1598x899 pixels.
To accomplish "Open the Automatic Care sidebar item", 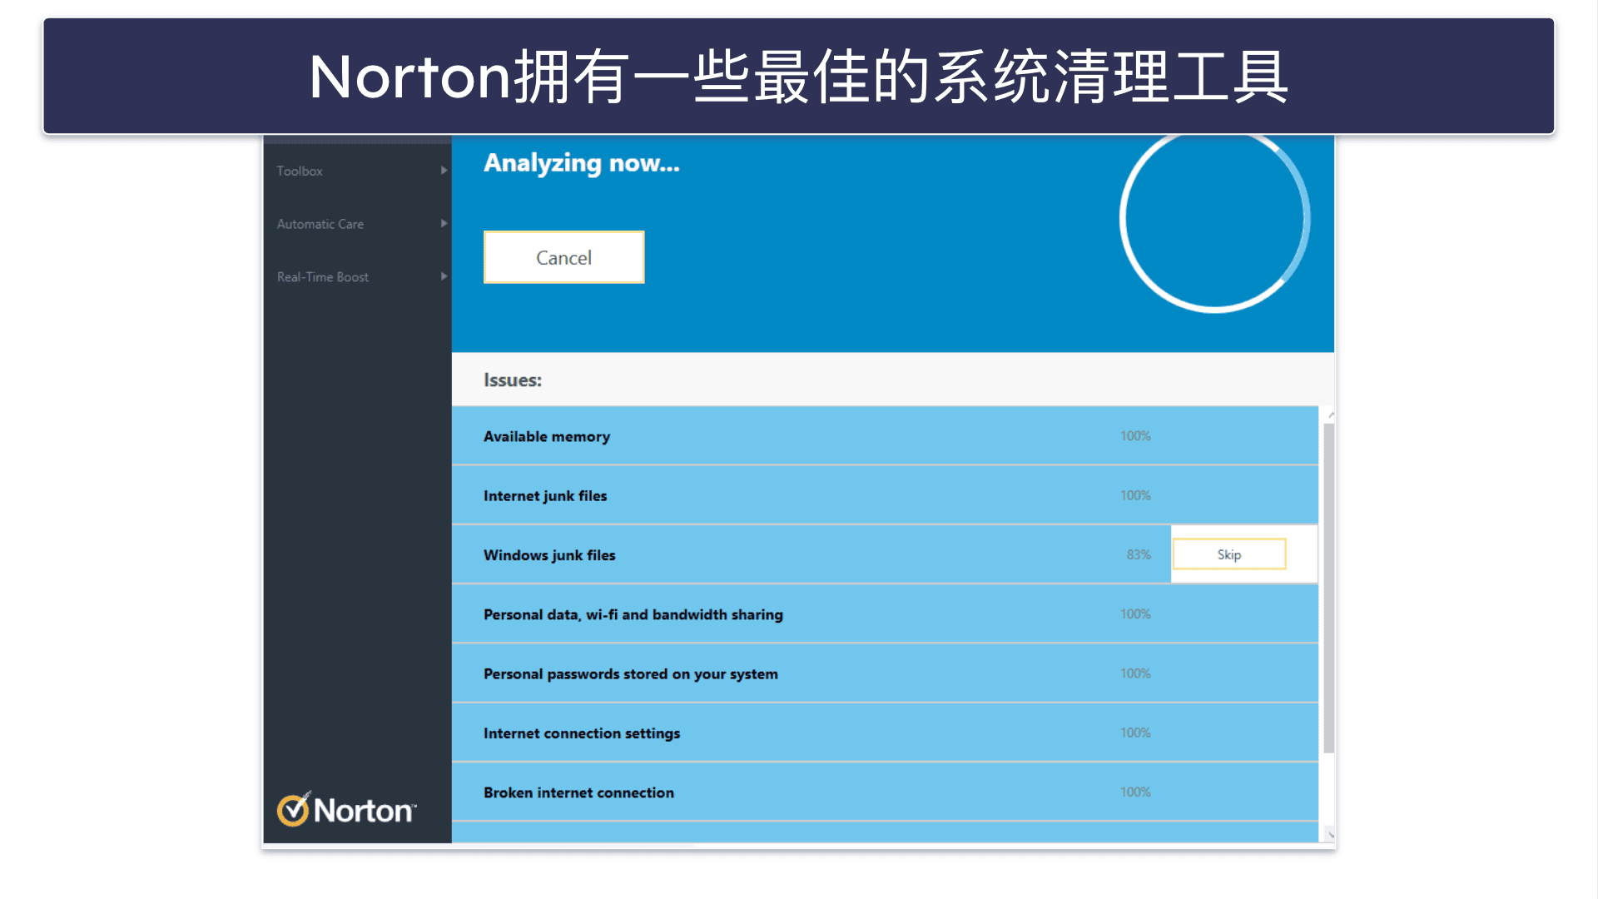I will [x=320, y=224].
